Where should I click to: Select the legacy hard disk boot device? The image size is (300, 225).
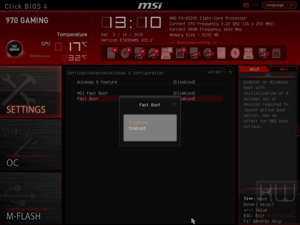point(221,53)
